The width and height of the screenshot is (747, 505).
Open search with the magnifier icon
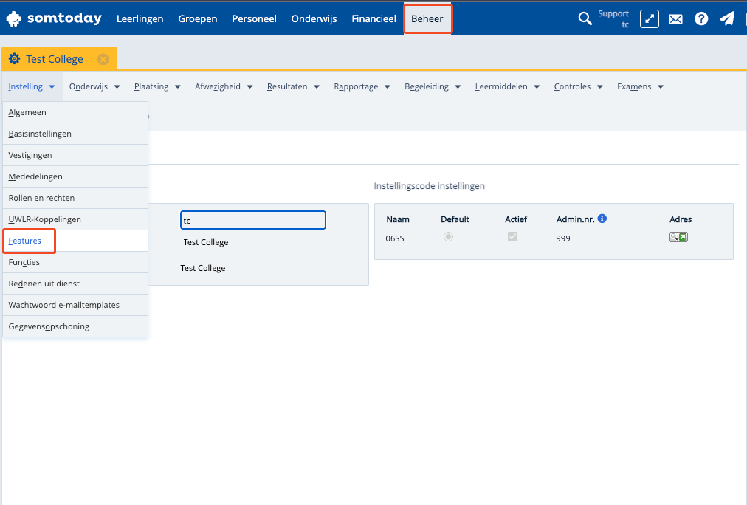coord(585,19)
